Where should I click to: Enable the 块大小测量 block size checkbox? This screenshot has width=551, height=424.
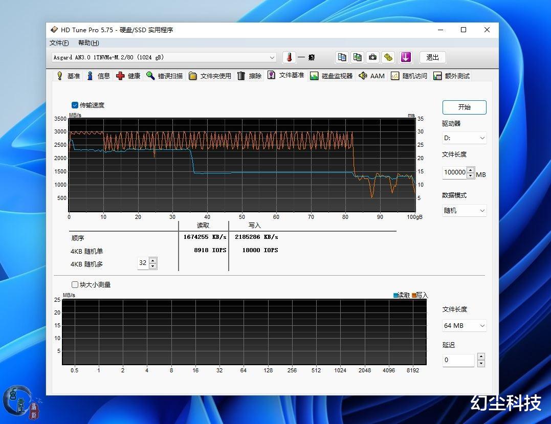(75, 284)
